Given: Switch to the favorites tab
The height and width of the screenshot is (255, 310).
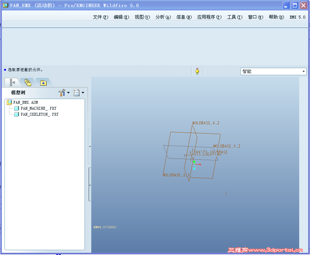Looking at the screenshot, I should (43, 83).
